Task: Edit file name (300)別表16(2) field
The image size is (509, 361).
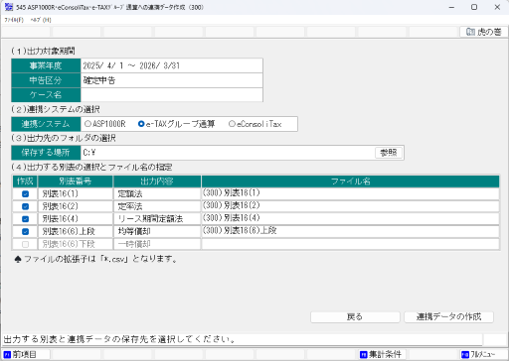Action: click(x=350, y=206)
